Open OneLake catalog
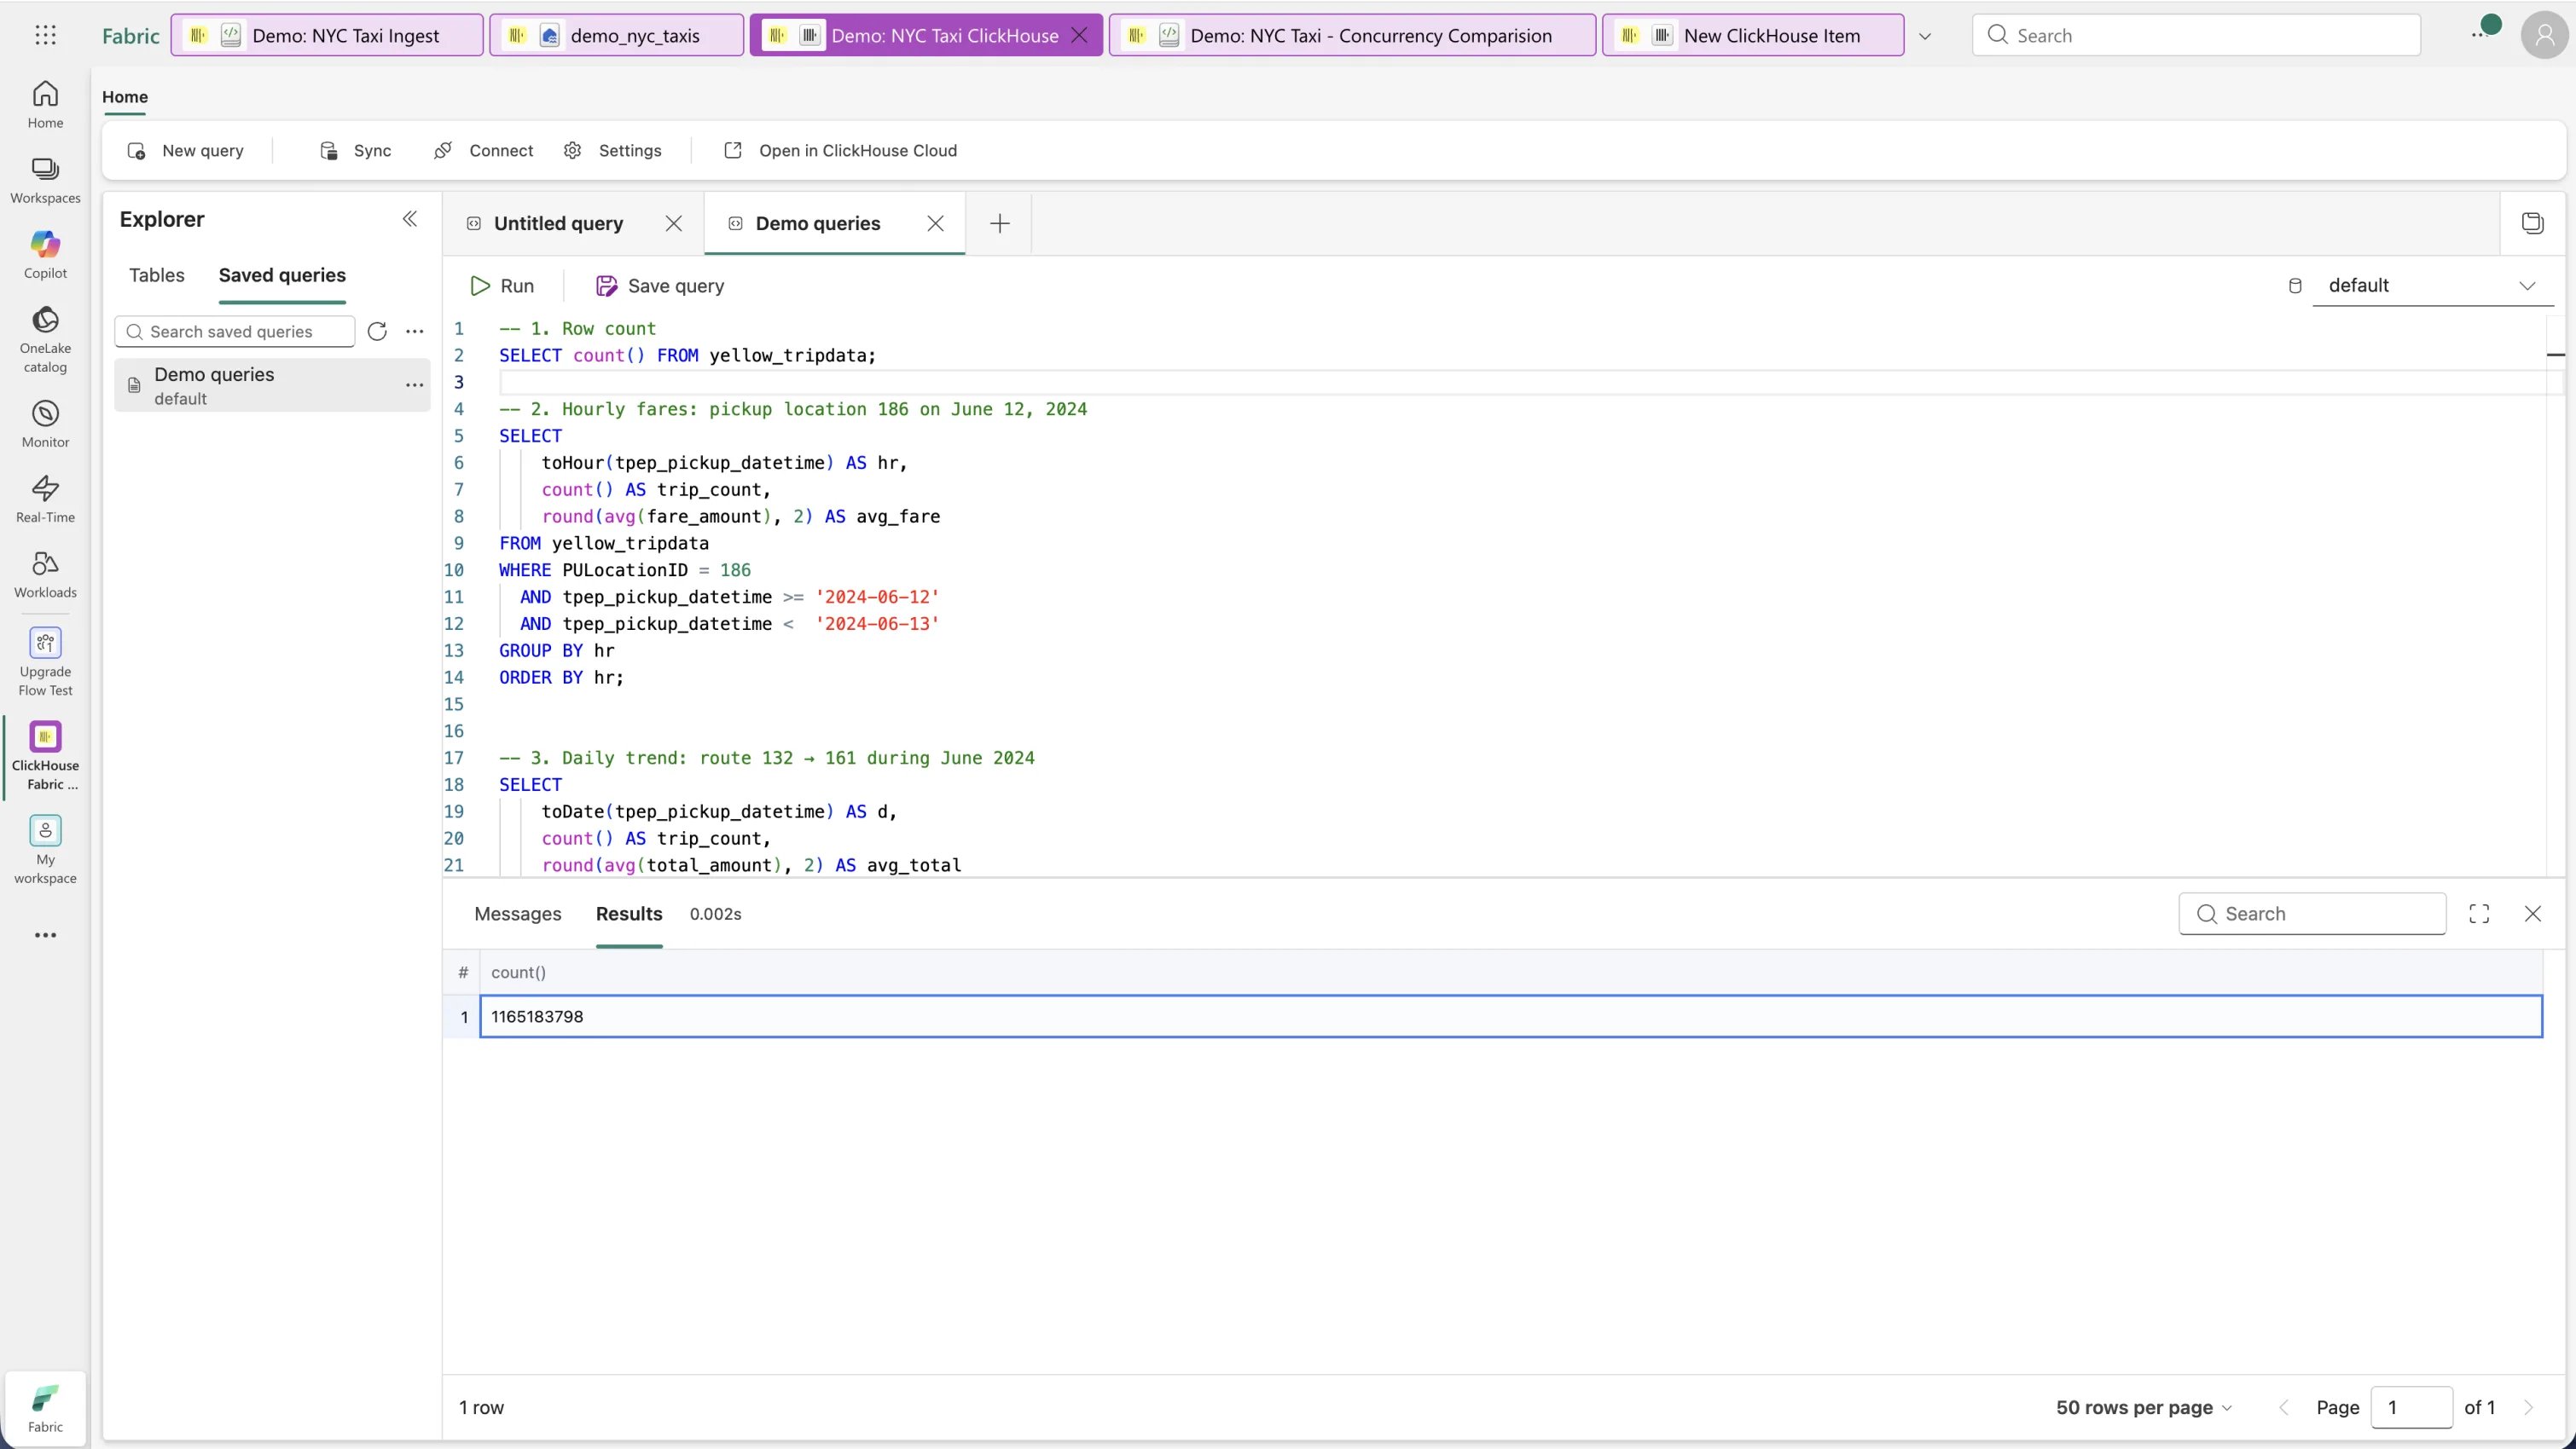2576x1449 pixels. pyautogui.click(x=45, y=340)
